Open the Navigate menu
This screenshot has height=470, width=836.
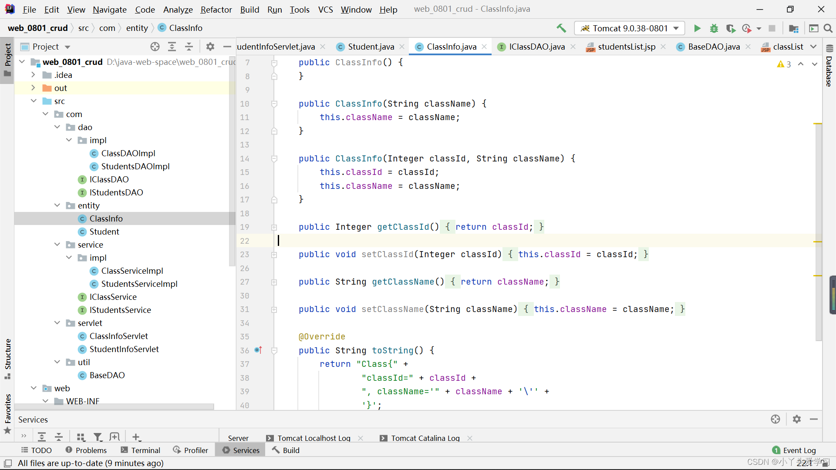(x=110, y=9)
